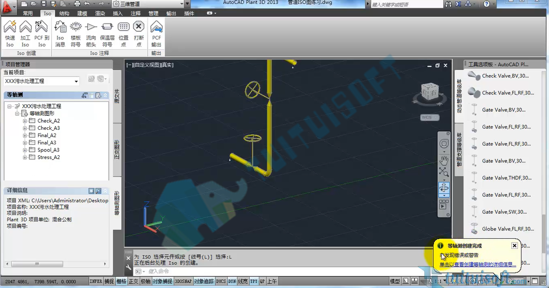Open the 正交图形 side tab
The image size is (549, 288).
click(117, 150)
